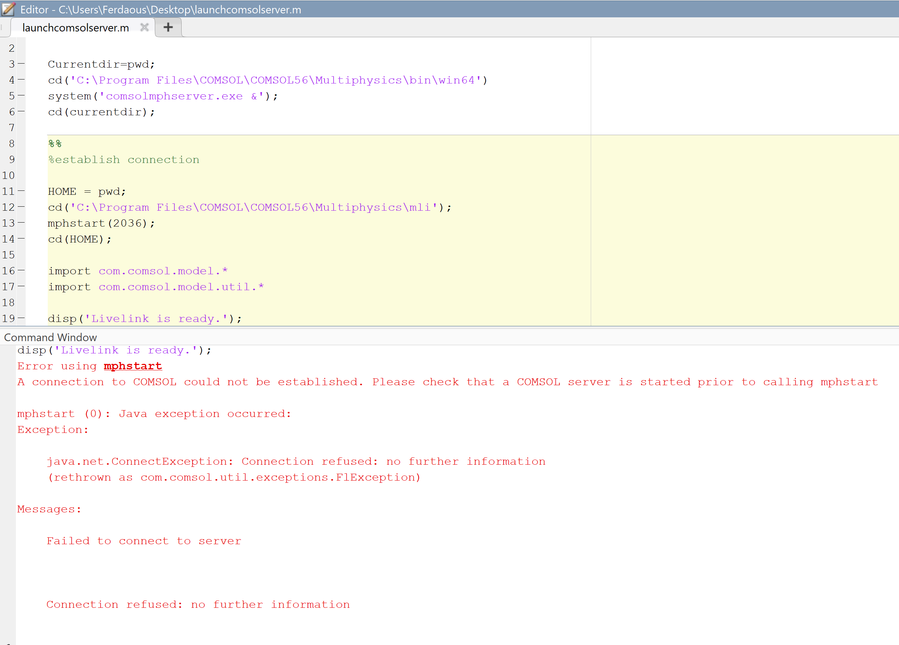This screenshot has width=899, height=645.
Task: Click disp 'Livelink is ready.' in editor
Action: tap(145, 319)
